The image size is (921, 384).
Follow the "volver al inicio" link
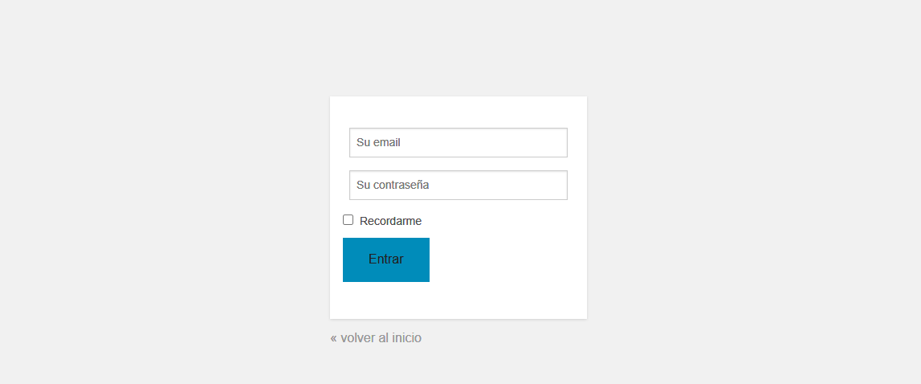coord(376,338)
